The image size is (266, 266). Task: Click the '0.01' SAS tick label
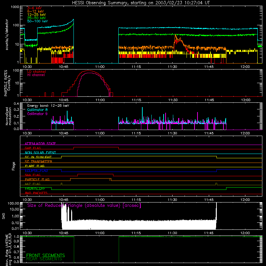coord(15,228)
